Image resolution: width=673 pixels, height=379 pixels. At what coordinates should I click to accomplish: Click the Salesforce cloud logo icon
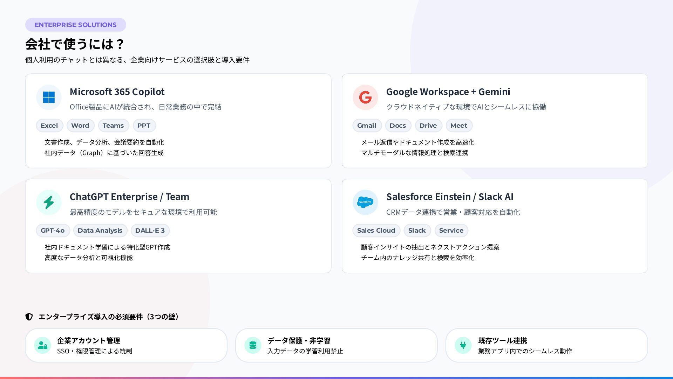(x=365, y=202)
